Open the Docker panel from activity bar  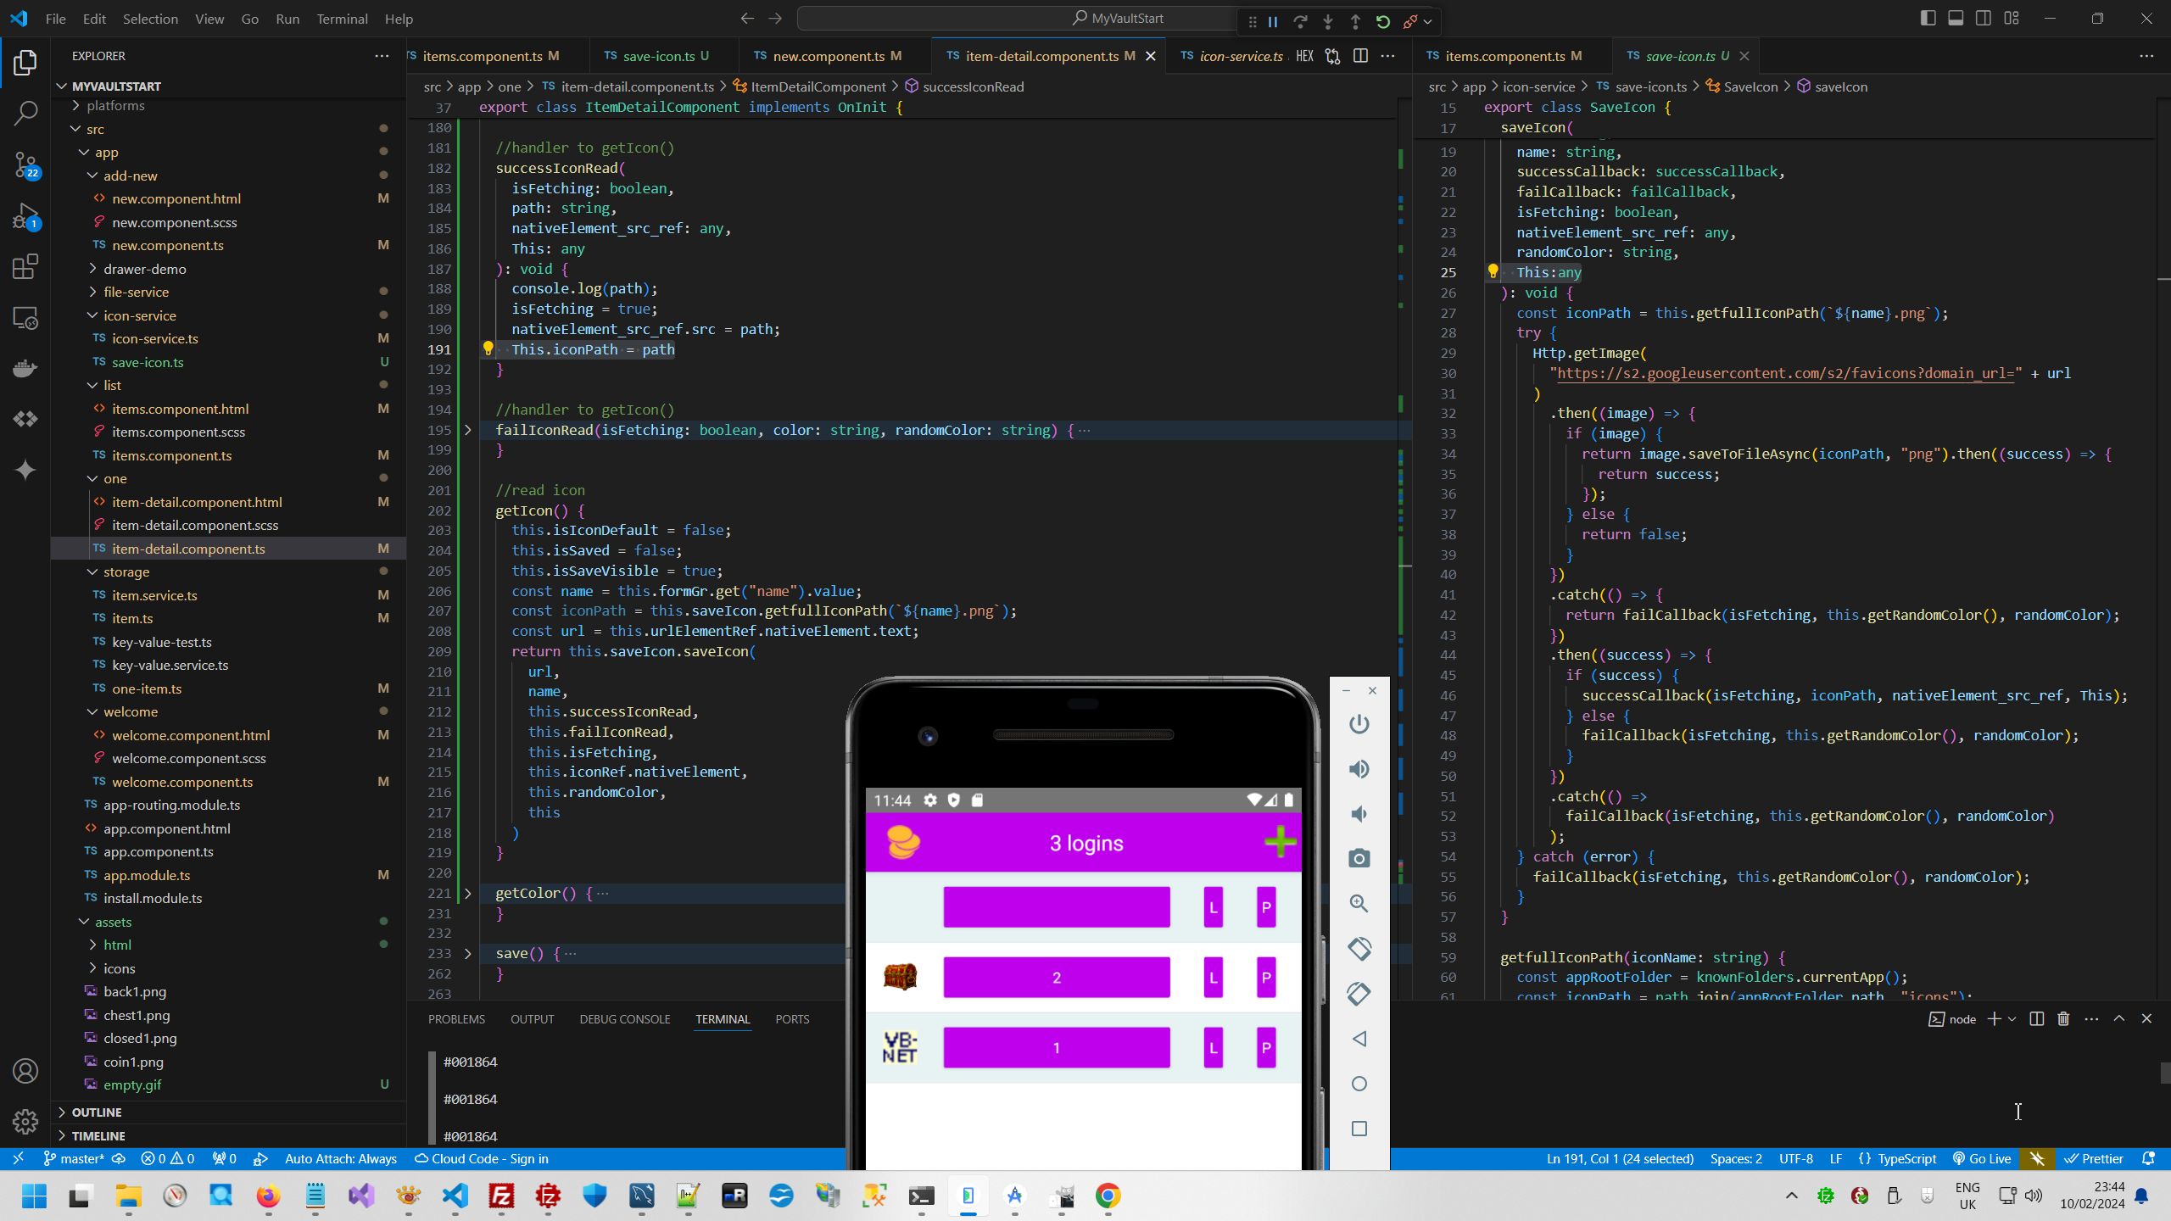(25, 367)
